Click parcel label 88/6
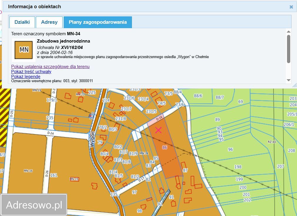The width and height of the screenshot is (297, 216). point(198,96)
